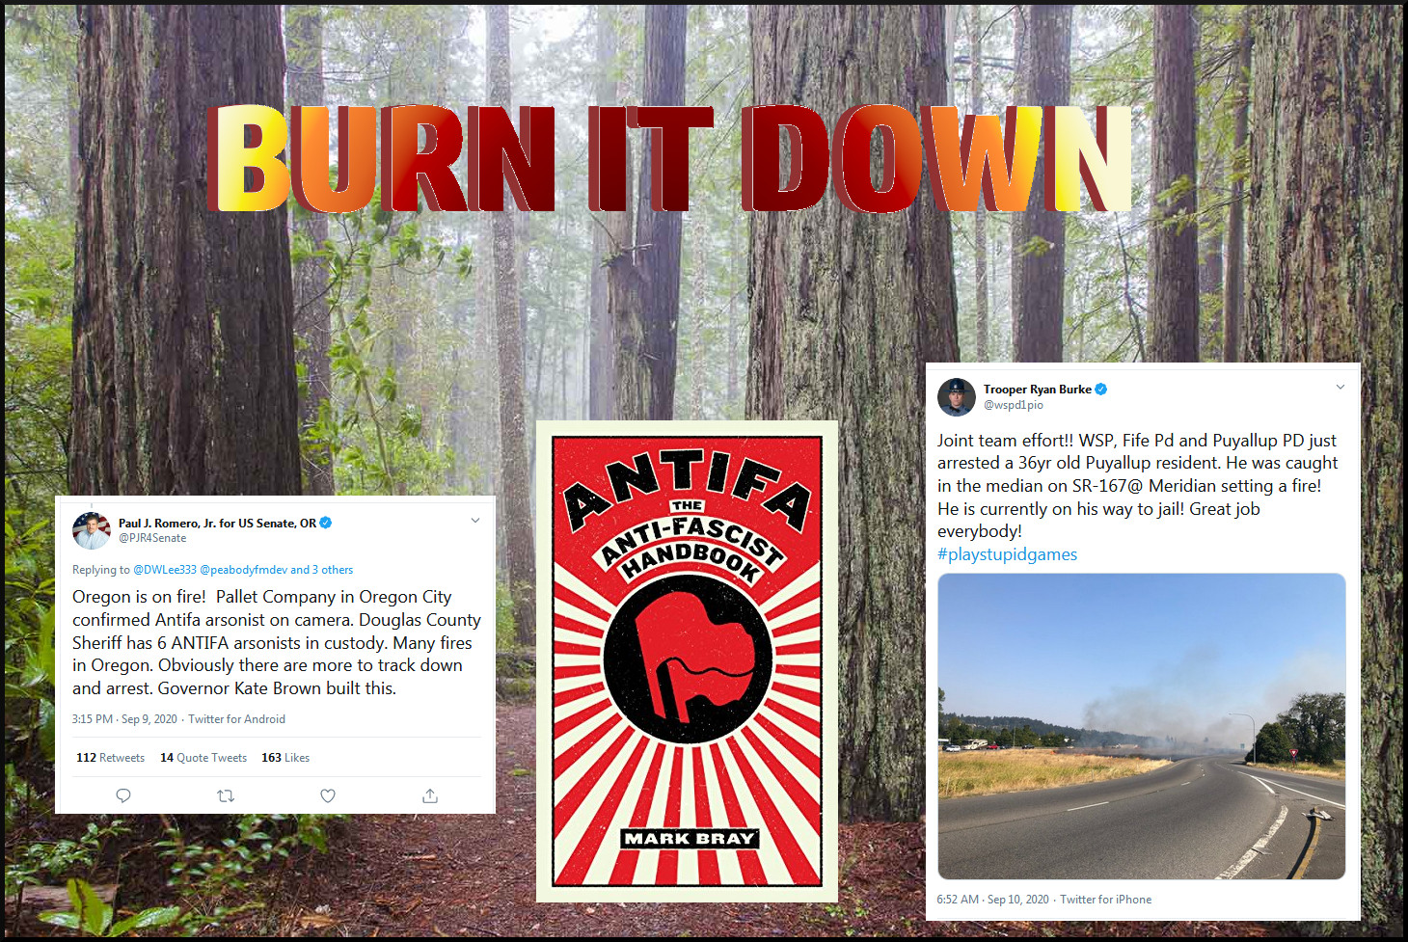Screen dimensions: 1408x942
Task: Click the reply speech-bubble icon under Romero tweet
Action: pyautogui.click(x=123, y=795)
